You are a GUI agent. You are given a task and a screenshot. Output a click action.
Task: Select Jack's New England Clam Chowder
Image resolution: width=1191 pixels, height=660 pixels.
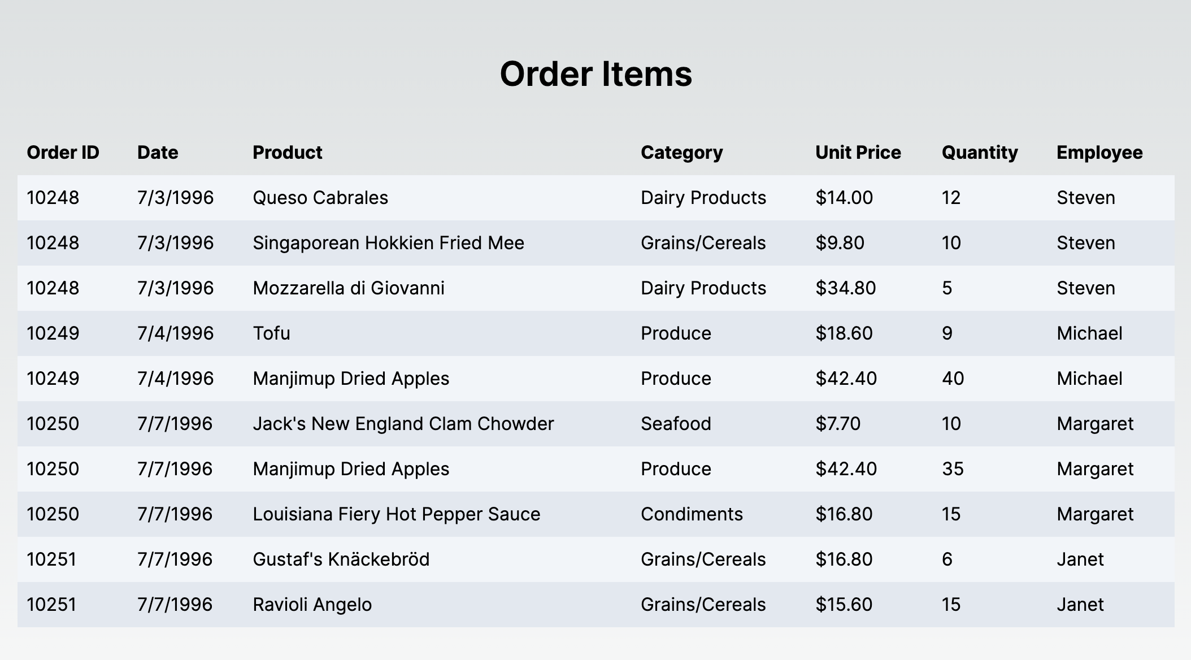[x=403, y=424]
